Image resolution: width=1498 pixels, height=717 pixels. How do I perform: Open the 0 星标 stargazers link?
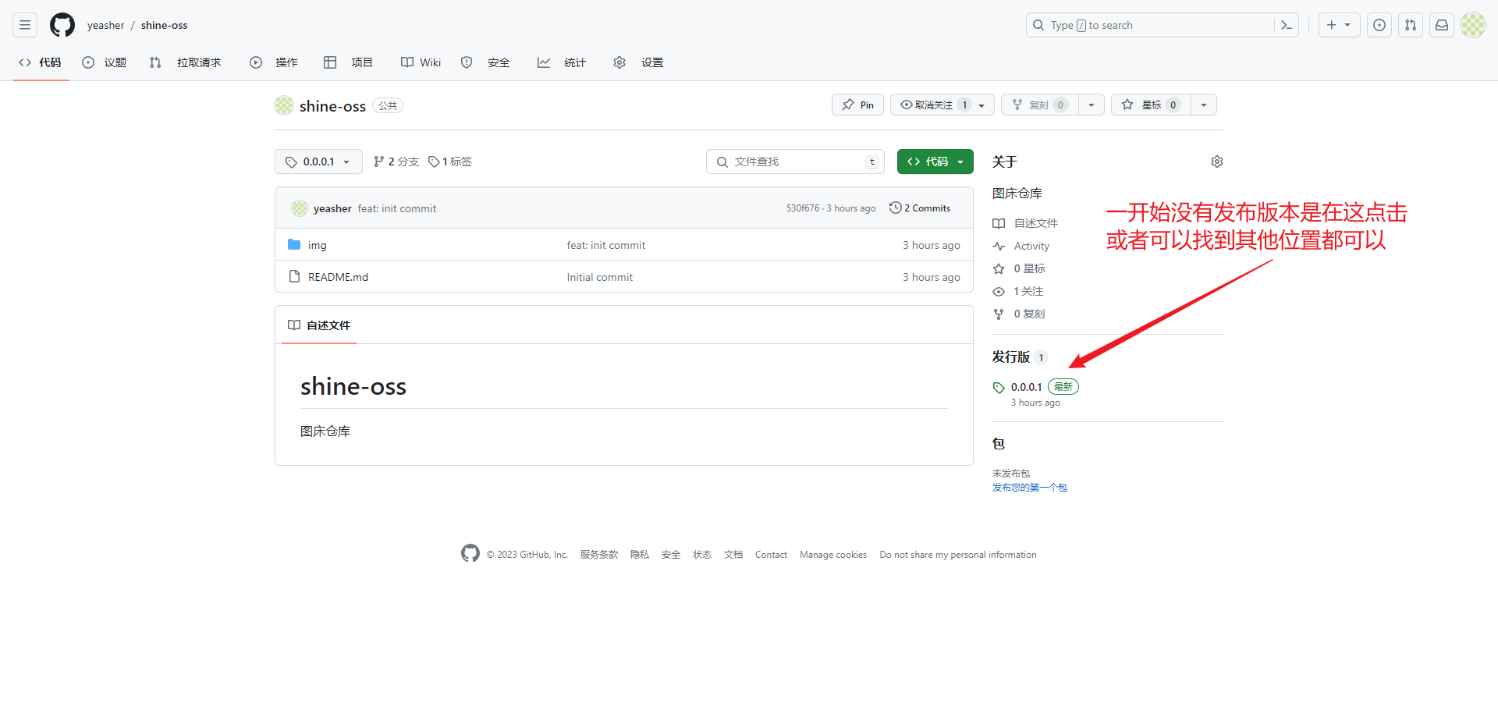[x=1019, y=268]
